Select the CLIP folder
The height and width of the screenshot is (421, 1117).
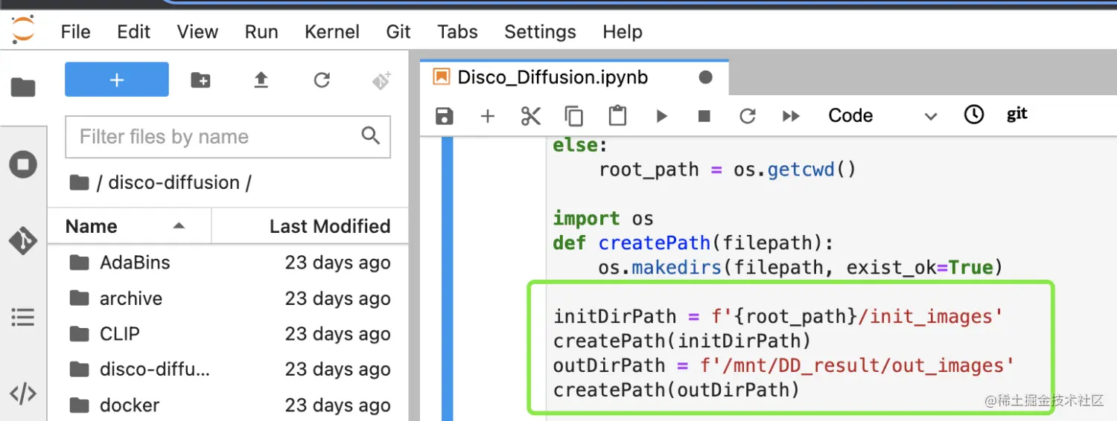[x=228, y=334]
